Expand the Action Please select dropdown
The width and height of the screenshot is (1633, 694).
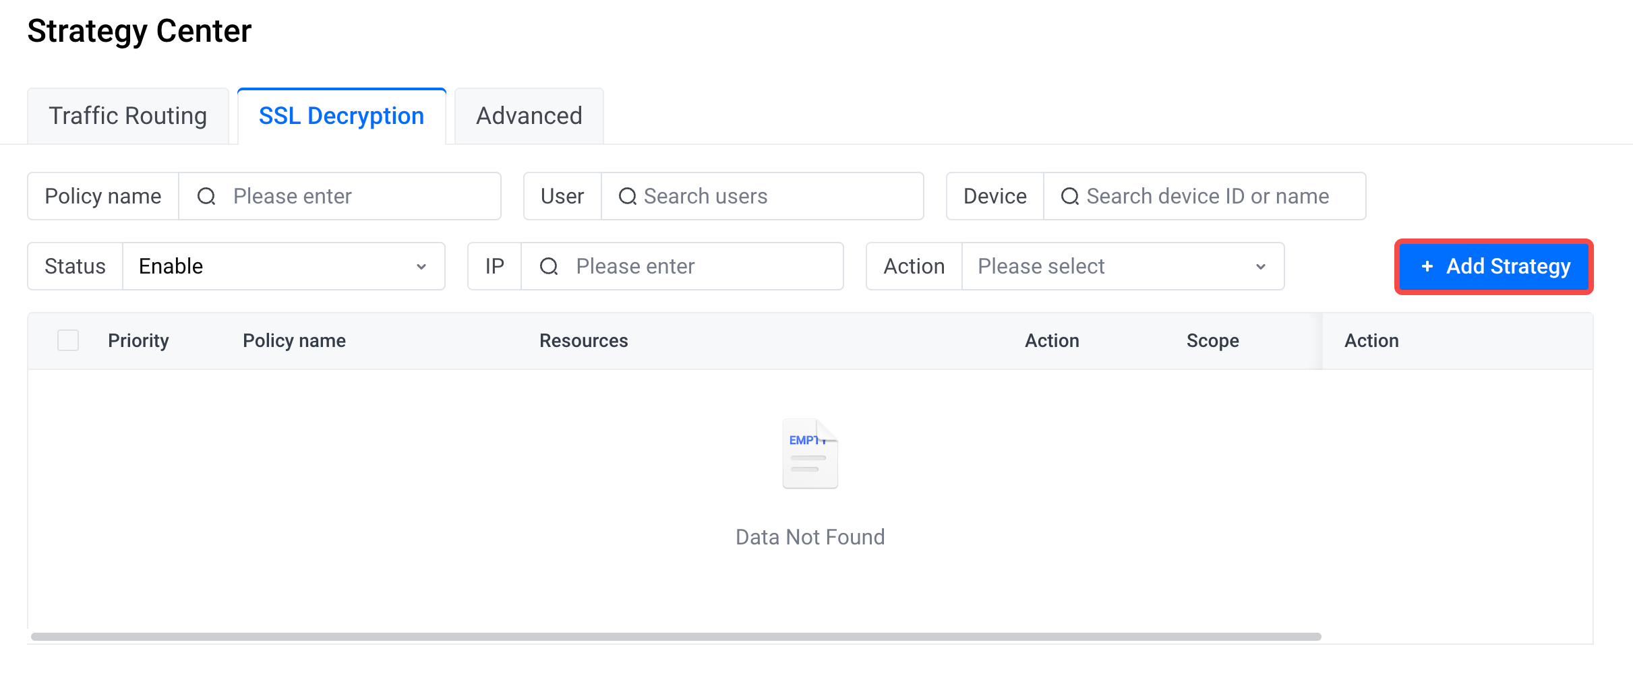(x=1123, y=266)
